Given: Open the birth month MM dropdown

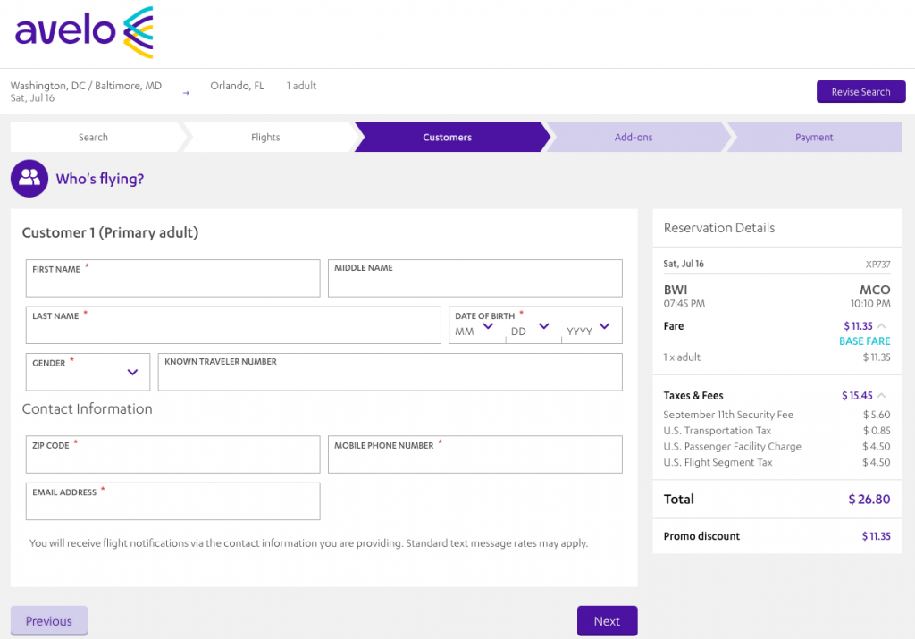Looking at the screenshot, I should click(475, 328).
